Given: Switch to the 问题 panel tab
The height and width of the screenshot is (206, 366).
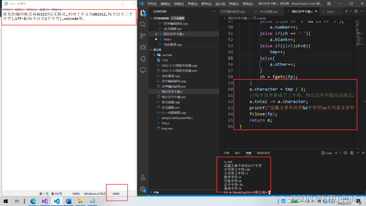Looking at the screenshot, I should tap(227, 153).
